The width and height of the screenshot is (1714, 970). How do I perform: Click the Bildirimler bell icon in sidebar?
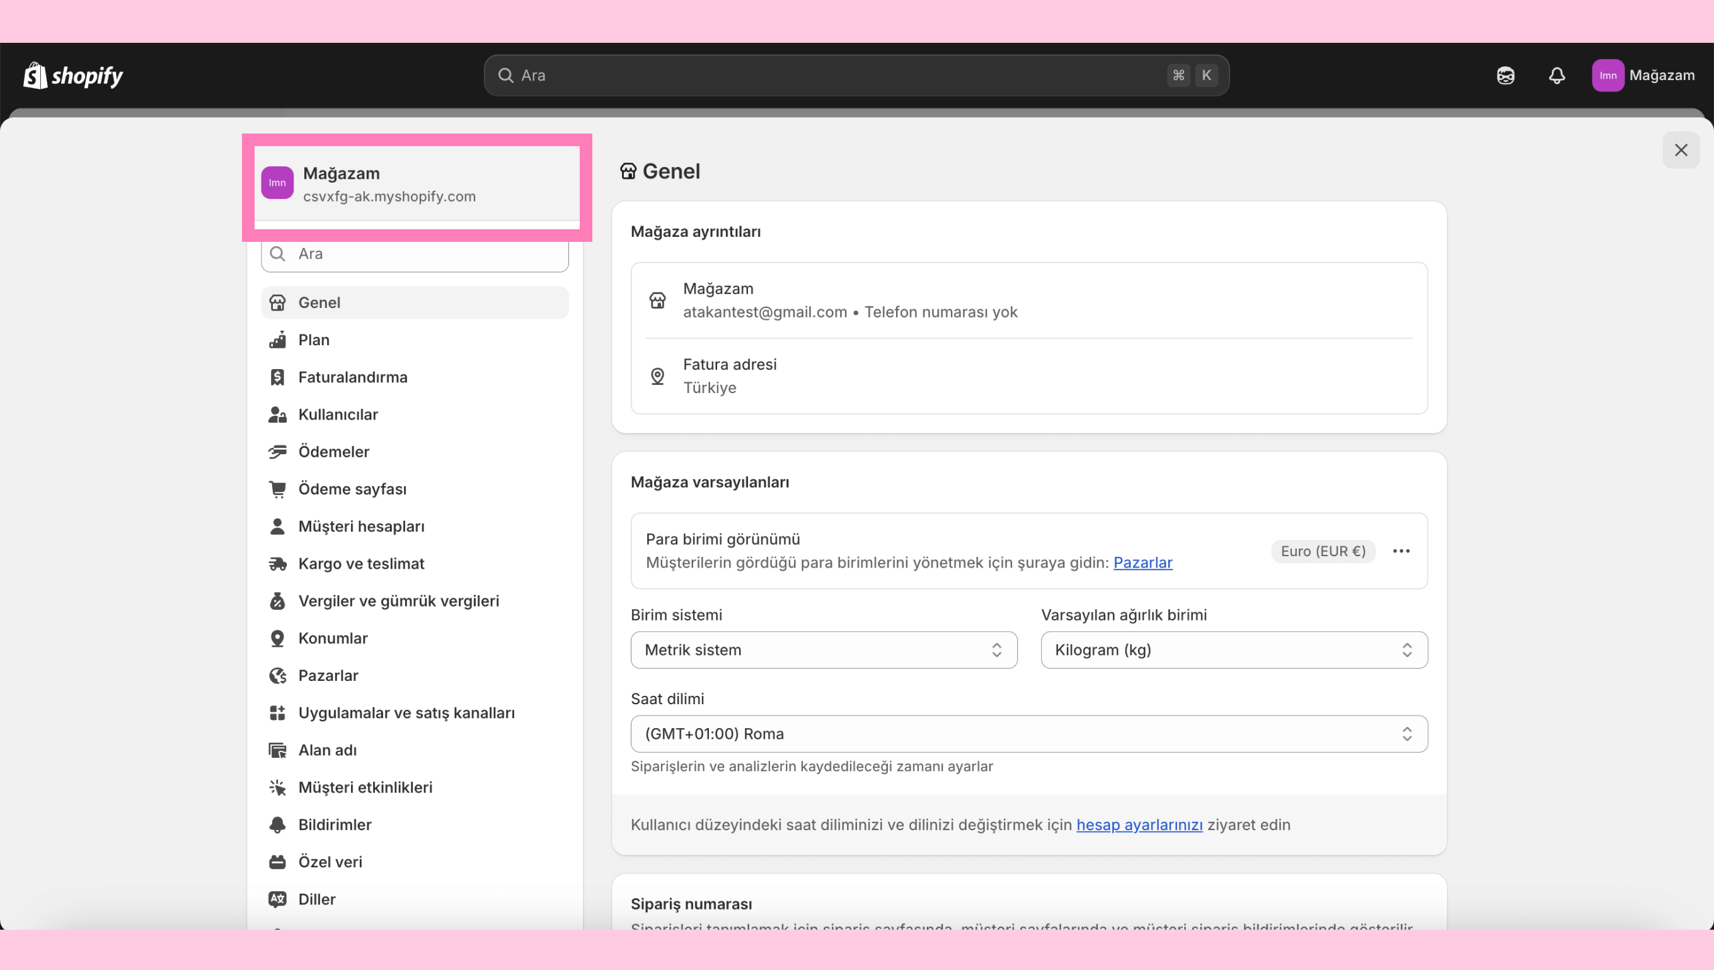click(x=277, y=824)
